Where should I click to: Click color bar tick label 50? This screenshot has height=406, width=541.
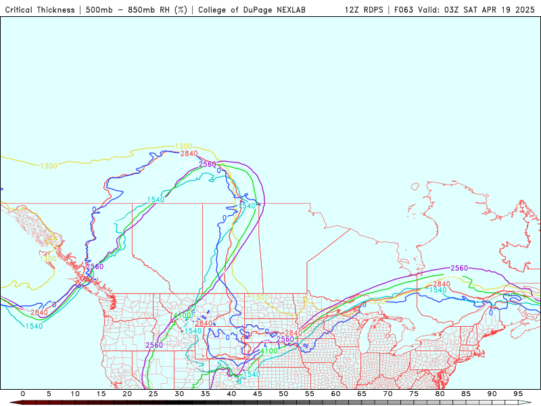pyautogui.click(x=283, y=394)
